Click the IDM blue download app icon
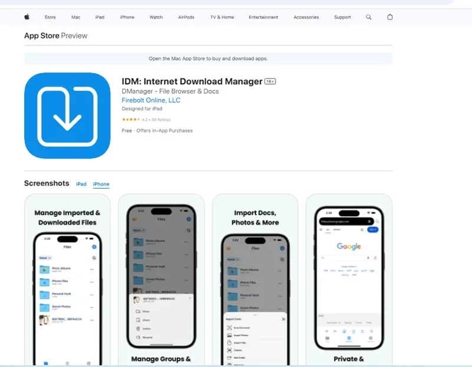The image size is (472, 367). [67, 115]
